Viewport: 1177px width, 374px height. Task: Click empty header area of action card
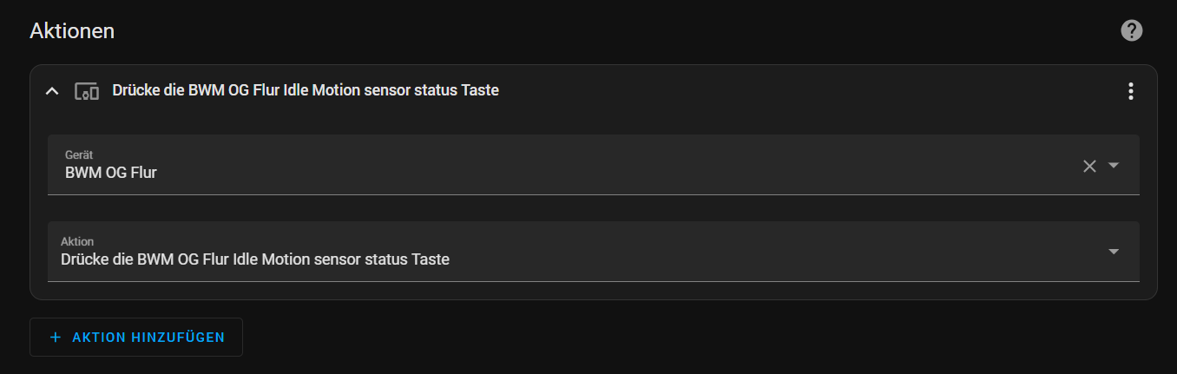click(x=807, y=91)
